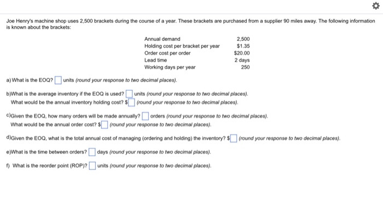Click the Lead time row label
Image resolution: width=383 pixels, height=207 pixels.
coord(155,60)
